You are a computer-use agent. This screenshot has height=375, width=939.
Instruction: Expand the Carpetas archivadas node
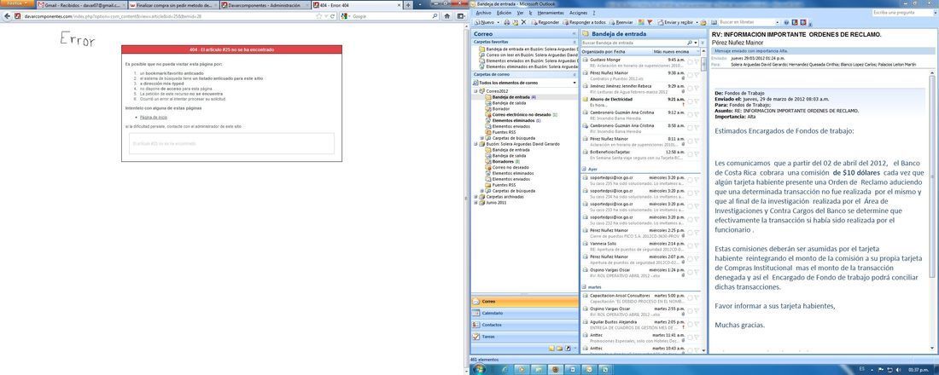(475, 196)
